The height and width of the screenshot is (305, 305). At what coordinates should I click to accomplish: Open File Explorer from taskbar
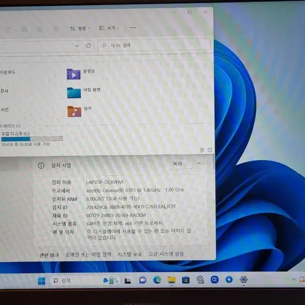172,280
